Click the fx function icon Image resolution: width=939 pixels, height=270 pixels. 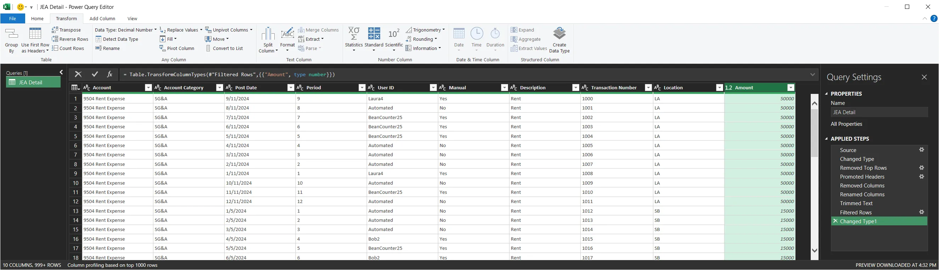(109, 74)
